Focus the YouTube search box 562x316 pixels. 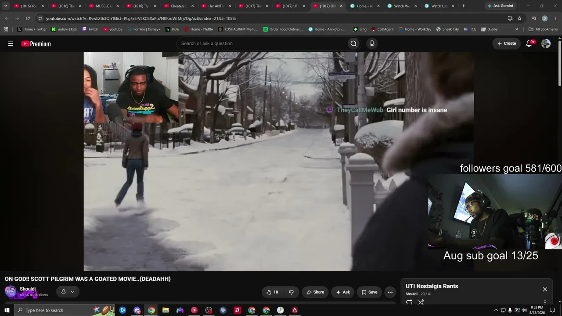[x=262, y=43]
